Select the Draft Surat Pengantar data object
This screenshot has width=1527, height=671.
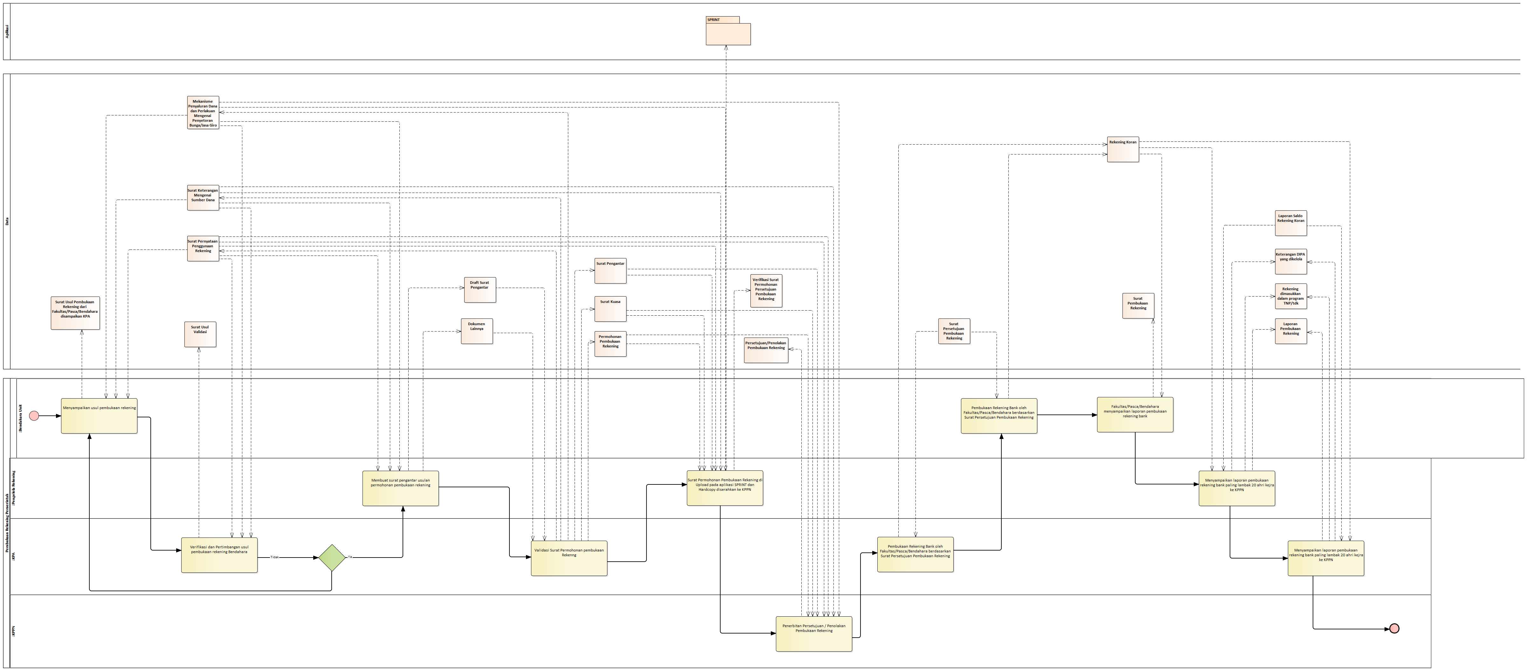pyautogui.click(x=480, y=290)
